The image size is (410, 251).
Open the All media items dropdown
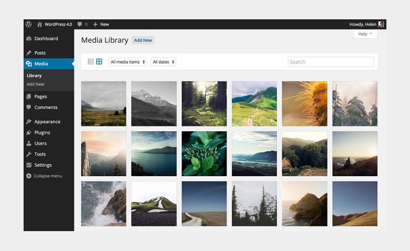[x=128, y=62]
